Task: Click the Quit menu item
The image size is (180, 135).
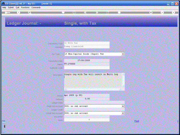Action: tap(17, 7)
